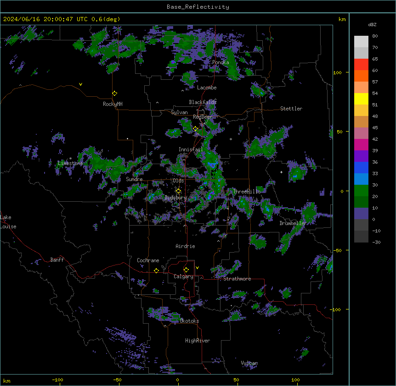Click the -100 tick on the bottom axis

(57, 380)
